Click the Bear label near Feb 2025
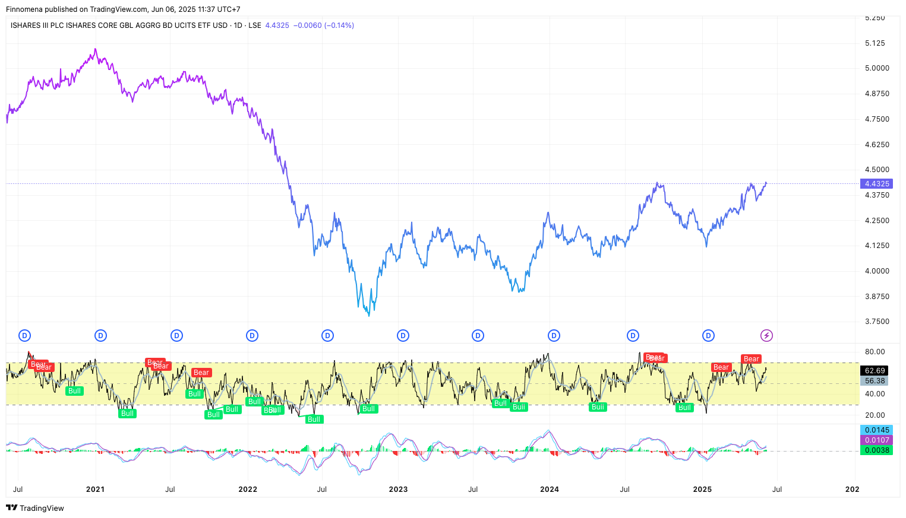The width and height of the screenshot is (906, 518). pos(721,367)
